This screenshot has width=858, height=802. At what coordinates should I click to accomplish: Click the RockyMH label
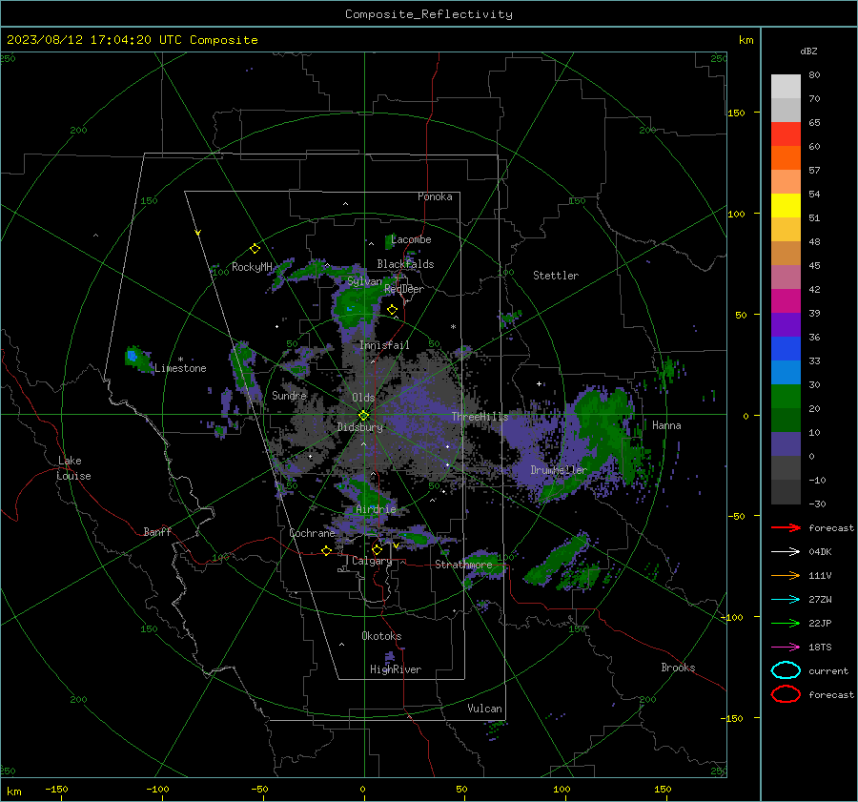click(x=252, y=267)
